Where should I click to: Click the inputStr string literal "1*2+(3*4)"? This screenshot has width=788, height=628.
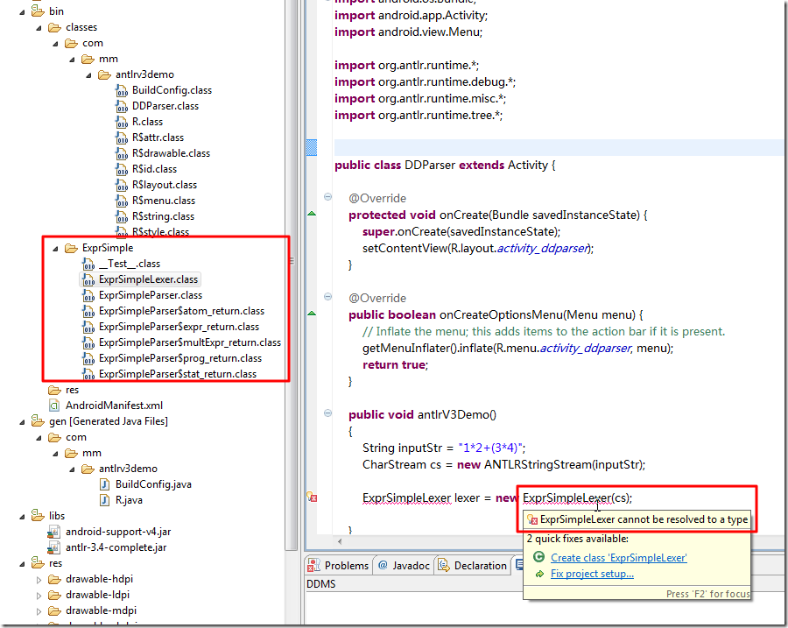point(491,448)
